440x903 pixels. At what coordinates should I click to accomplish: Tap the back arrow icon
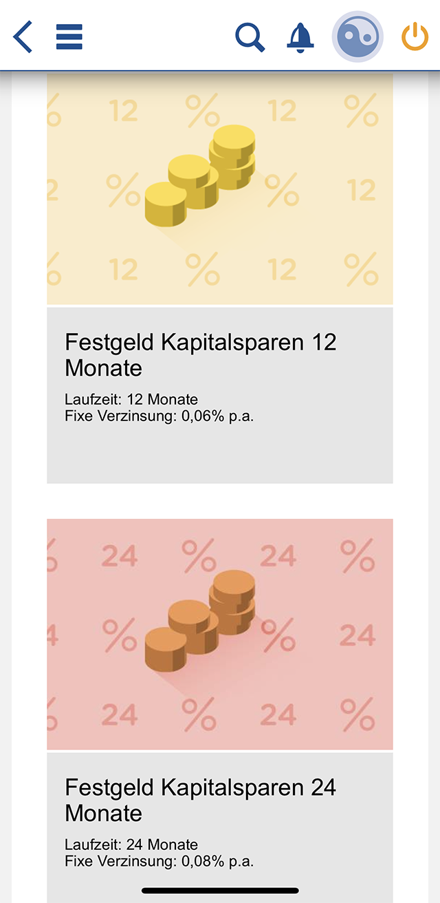[23, 36]
